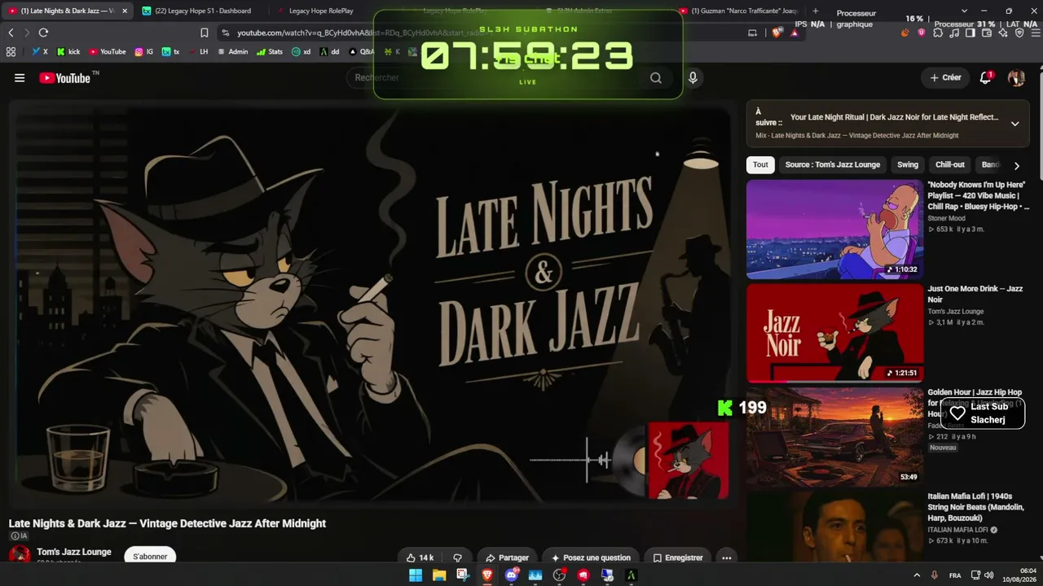Open the YouTube bookmark in the bar
Viewport: 1043px width, 586px height.
107,51
